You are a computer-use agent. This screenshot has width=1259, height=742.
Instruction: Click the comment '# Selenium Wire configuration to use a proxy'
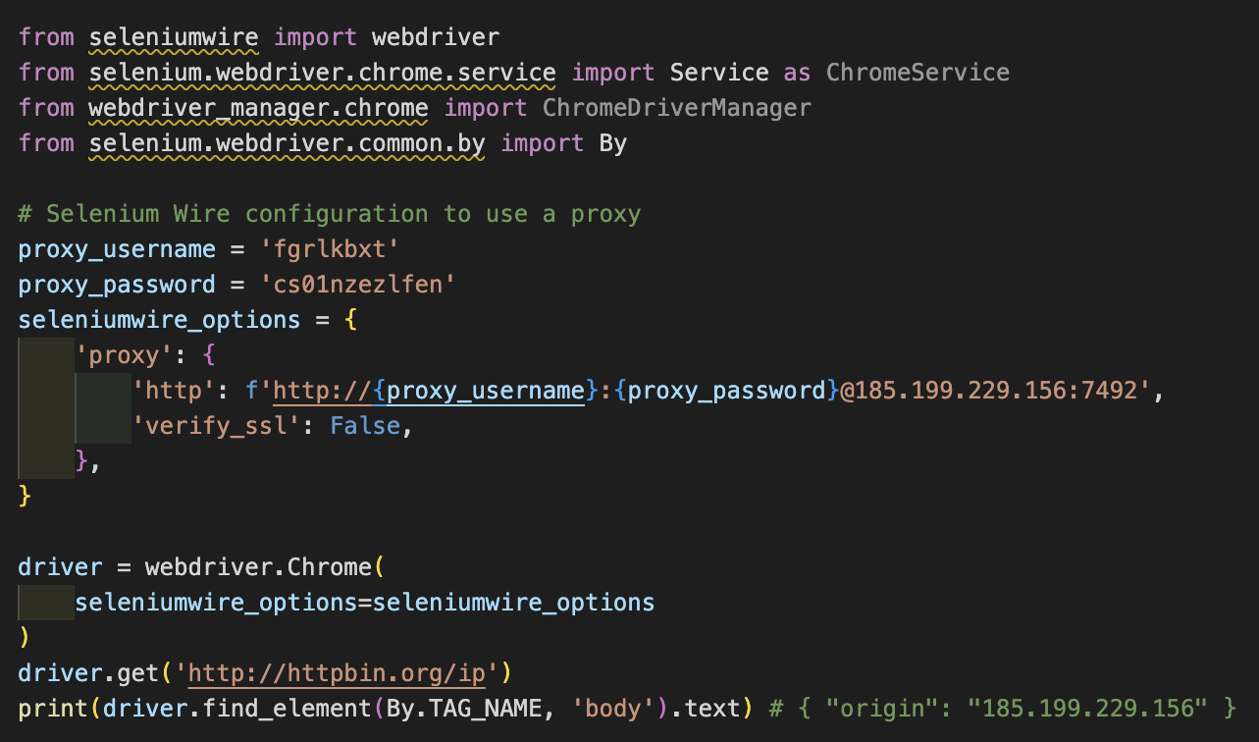tap(330, 214)
